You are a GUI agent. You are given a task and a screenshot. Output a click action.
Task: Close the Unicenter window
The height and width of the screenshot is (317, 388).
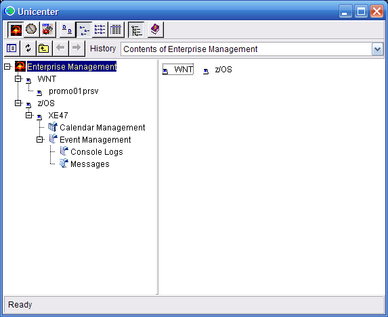click(377, 11)
